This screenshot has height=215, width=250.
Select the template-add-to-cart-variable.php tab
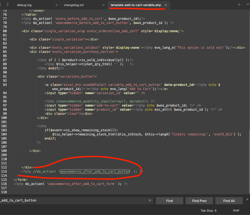click(x=136, y=5)
